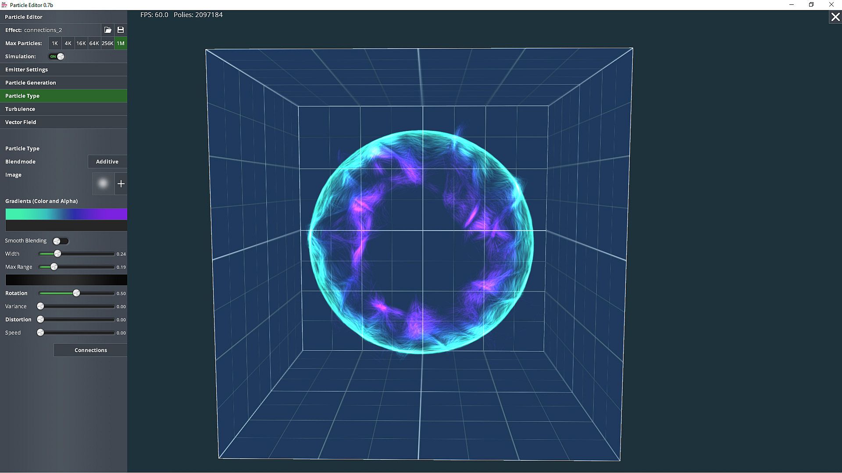Restore down the application window
Screen dimensions: 842x473
[x=811, y=5]
